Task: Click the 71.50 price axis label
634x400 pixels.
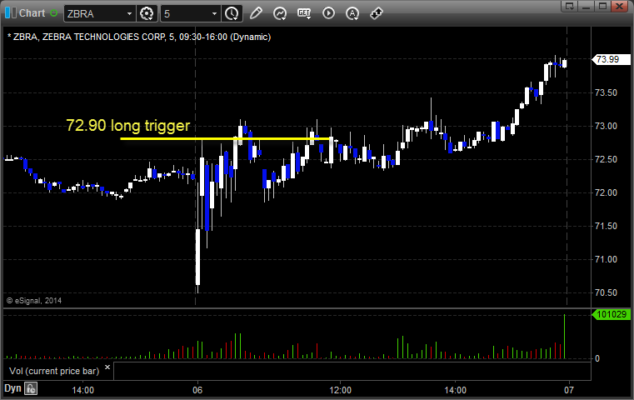Action: pyautogui.click(x=606, y=226)
